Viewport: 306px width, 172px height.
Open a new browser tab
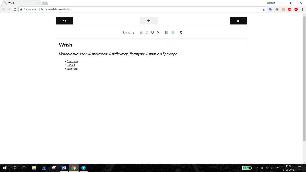point(45,3)
